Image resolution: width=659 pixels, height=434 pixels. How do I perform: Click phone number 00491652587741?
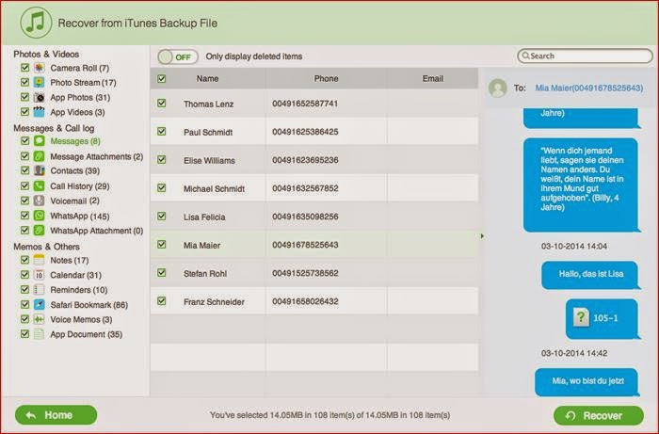click(x=305, y=104)
